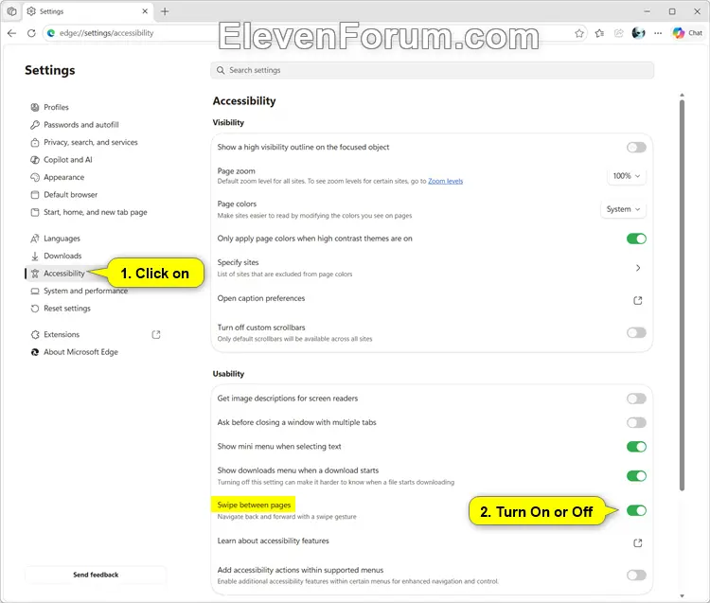Image resolution: width=710 pixels, height=603 pixels.
Task: Open Privacy, search, and services
Action: (x=91, y=143)
